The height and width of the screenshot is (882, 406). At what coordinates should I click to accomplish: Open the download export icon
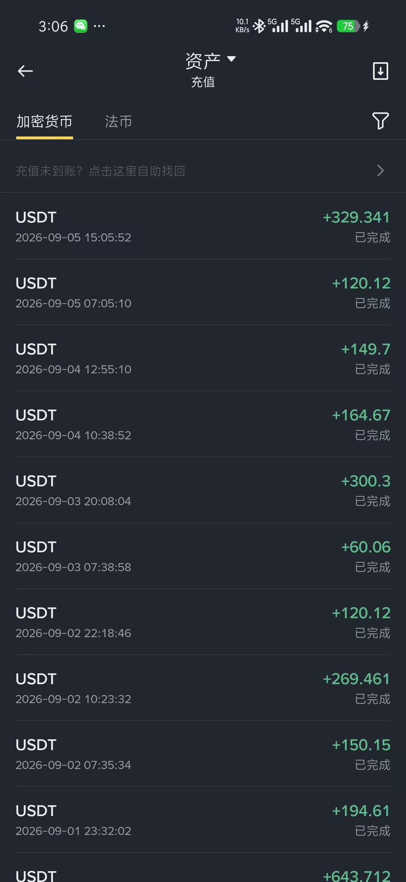tap(381, 71)
